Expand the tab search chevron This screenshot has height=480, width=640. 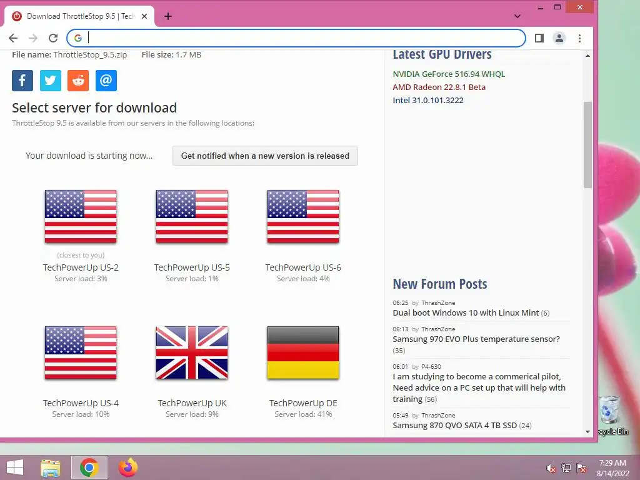[x=517, y=16]
